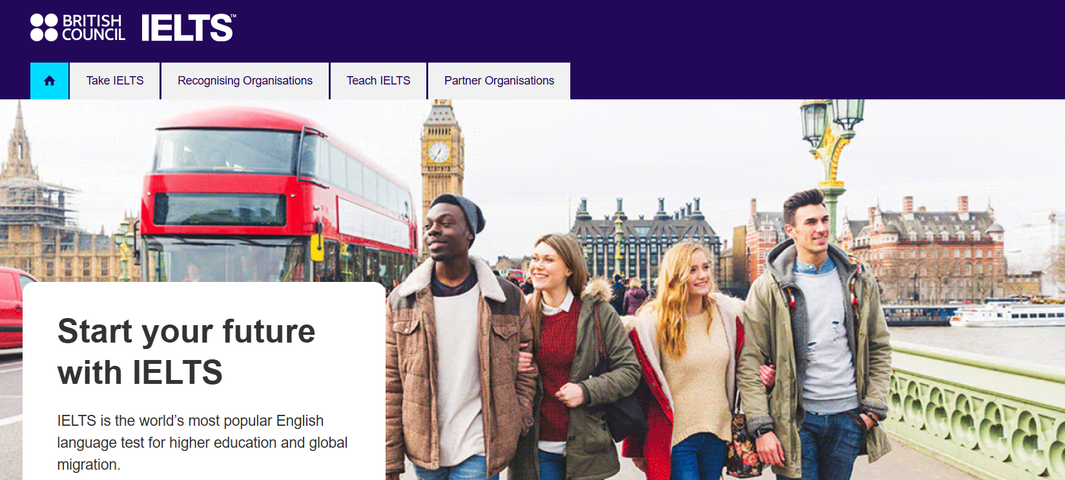
Task: Click the TM symbol beside IELTS
Action: [233, 16]
